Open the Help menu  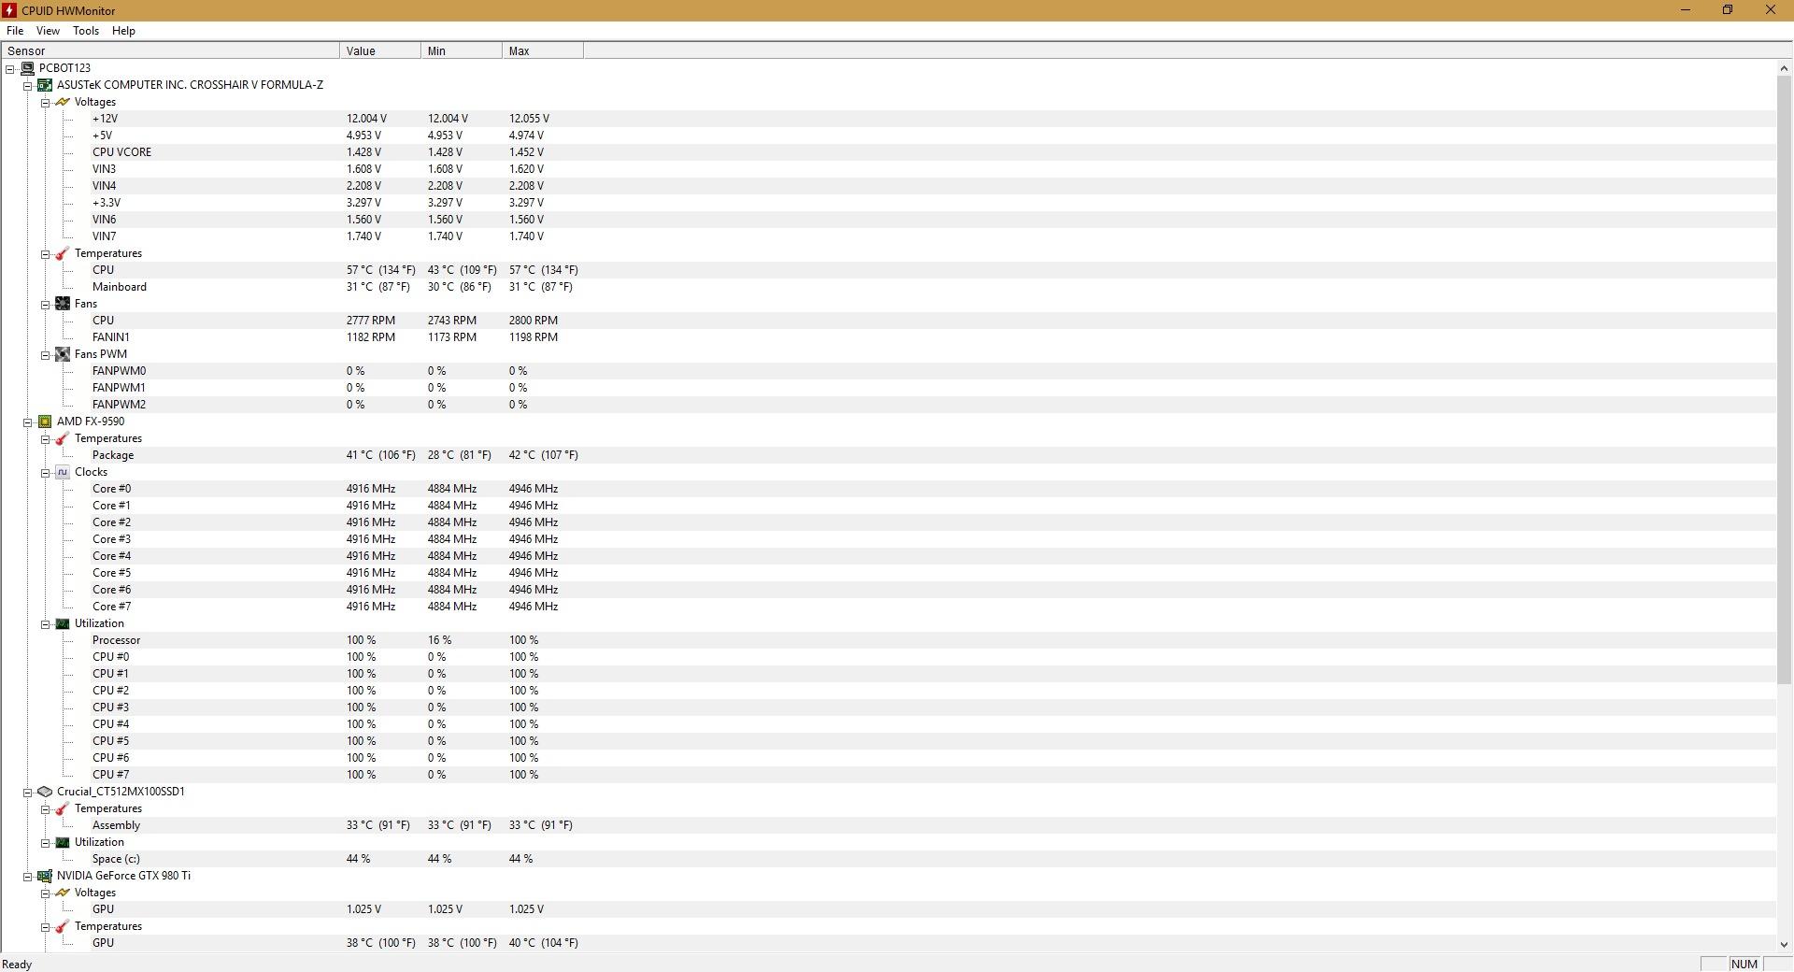coord(123,31)
